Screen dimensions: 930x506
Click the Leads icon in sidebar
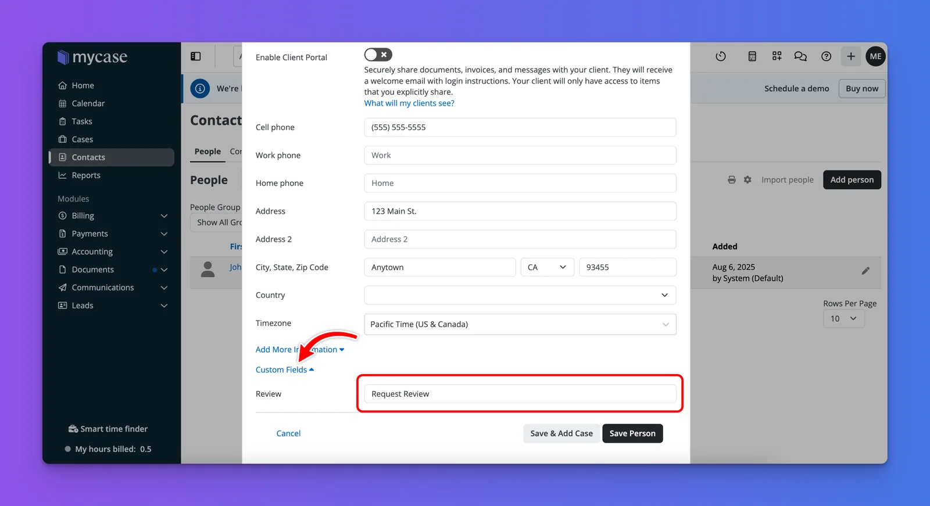click(x=62, y=306)
